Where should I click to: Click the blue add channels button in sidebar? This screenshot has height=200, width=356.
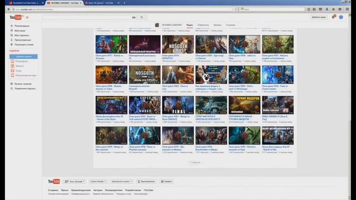pos(23,57)
